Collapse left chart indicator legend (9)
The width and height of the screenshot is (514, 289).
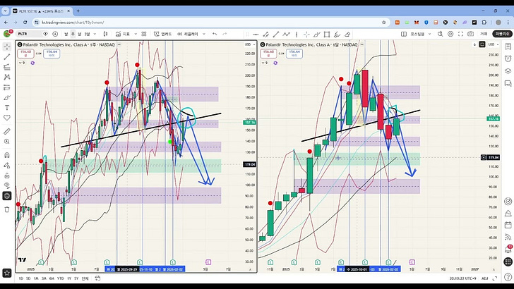point(22,63)
